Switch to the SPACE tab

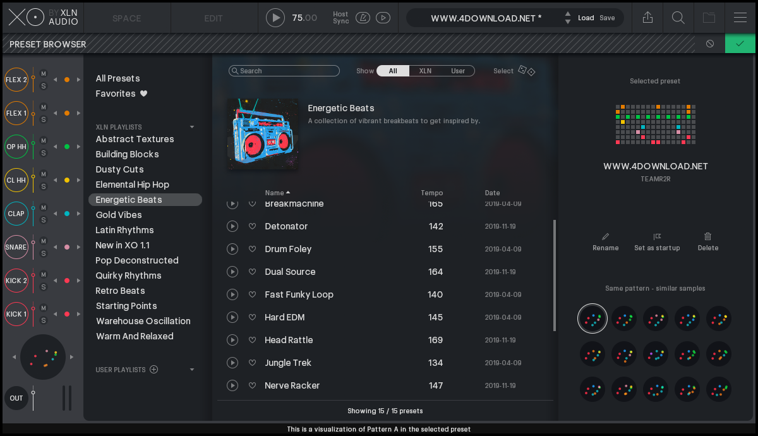tap(127, 18)
